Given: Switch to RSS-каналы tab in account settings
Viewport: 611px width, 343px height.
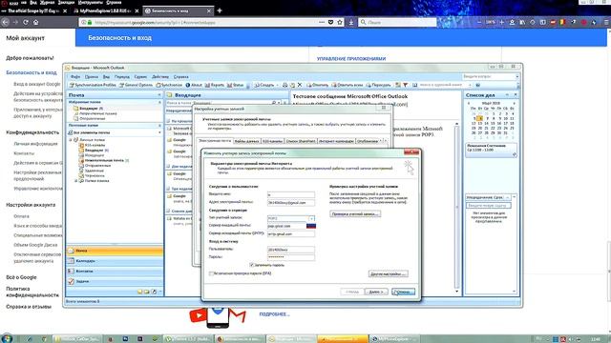Looking at the screenshot, I should tap(272, 141).
